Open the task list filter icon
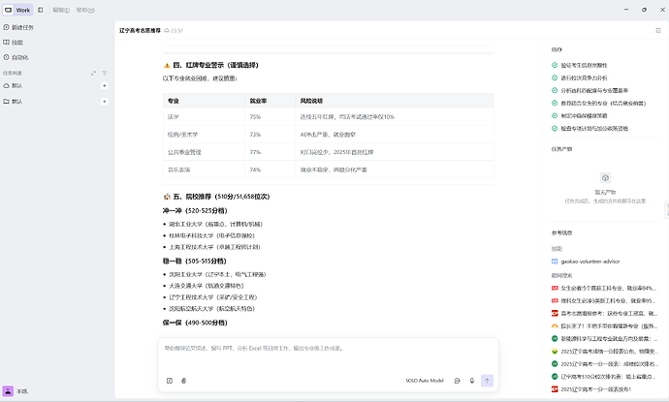 [x=105, y=74]
